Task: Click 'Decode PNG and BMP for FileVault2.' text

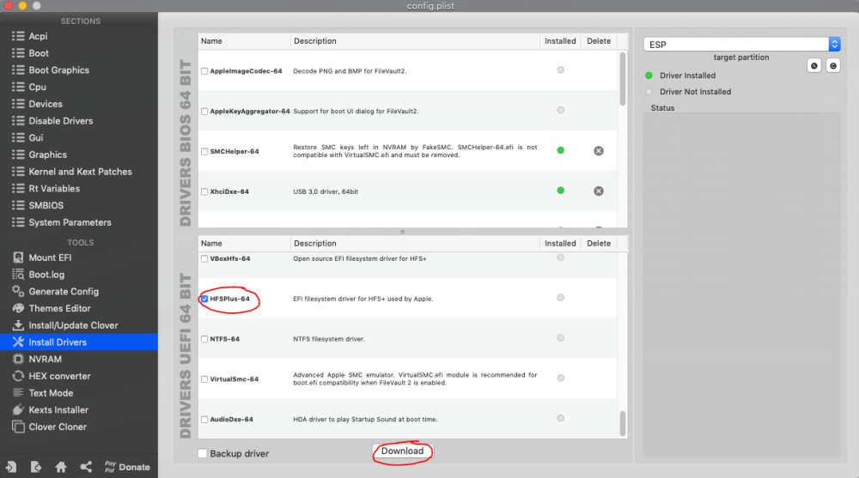Action: click(x=350, y=71)
